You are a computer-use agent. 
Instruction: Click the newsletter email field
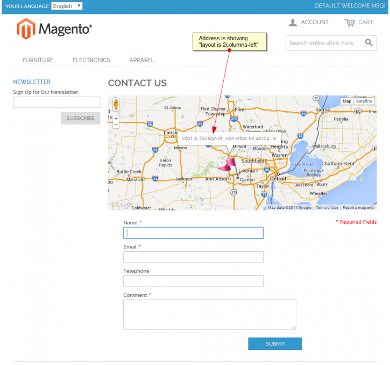coord(56,102)
